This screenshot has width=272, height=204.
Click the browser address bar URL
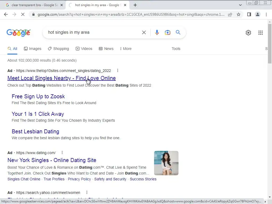(x=131, y=14)
